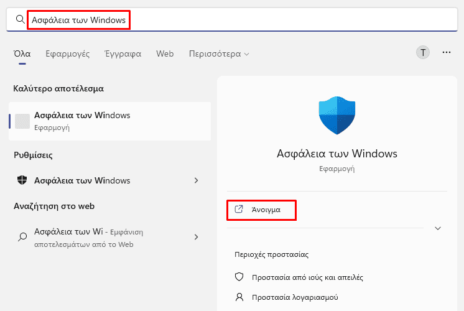Image resolution: width=464 pixels, height=311 pixels.
Task: Open the three-dots options menu
Action: point(446,52)
